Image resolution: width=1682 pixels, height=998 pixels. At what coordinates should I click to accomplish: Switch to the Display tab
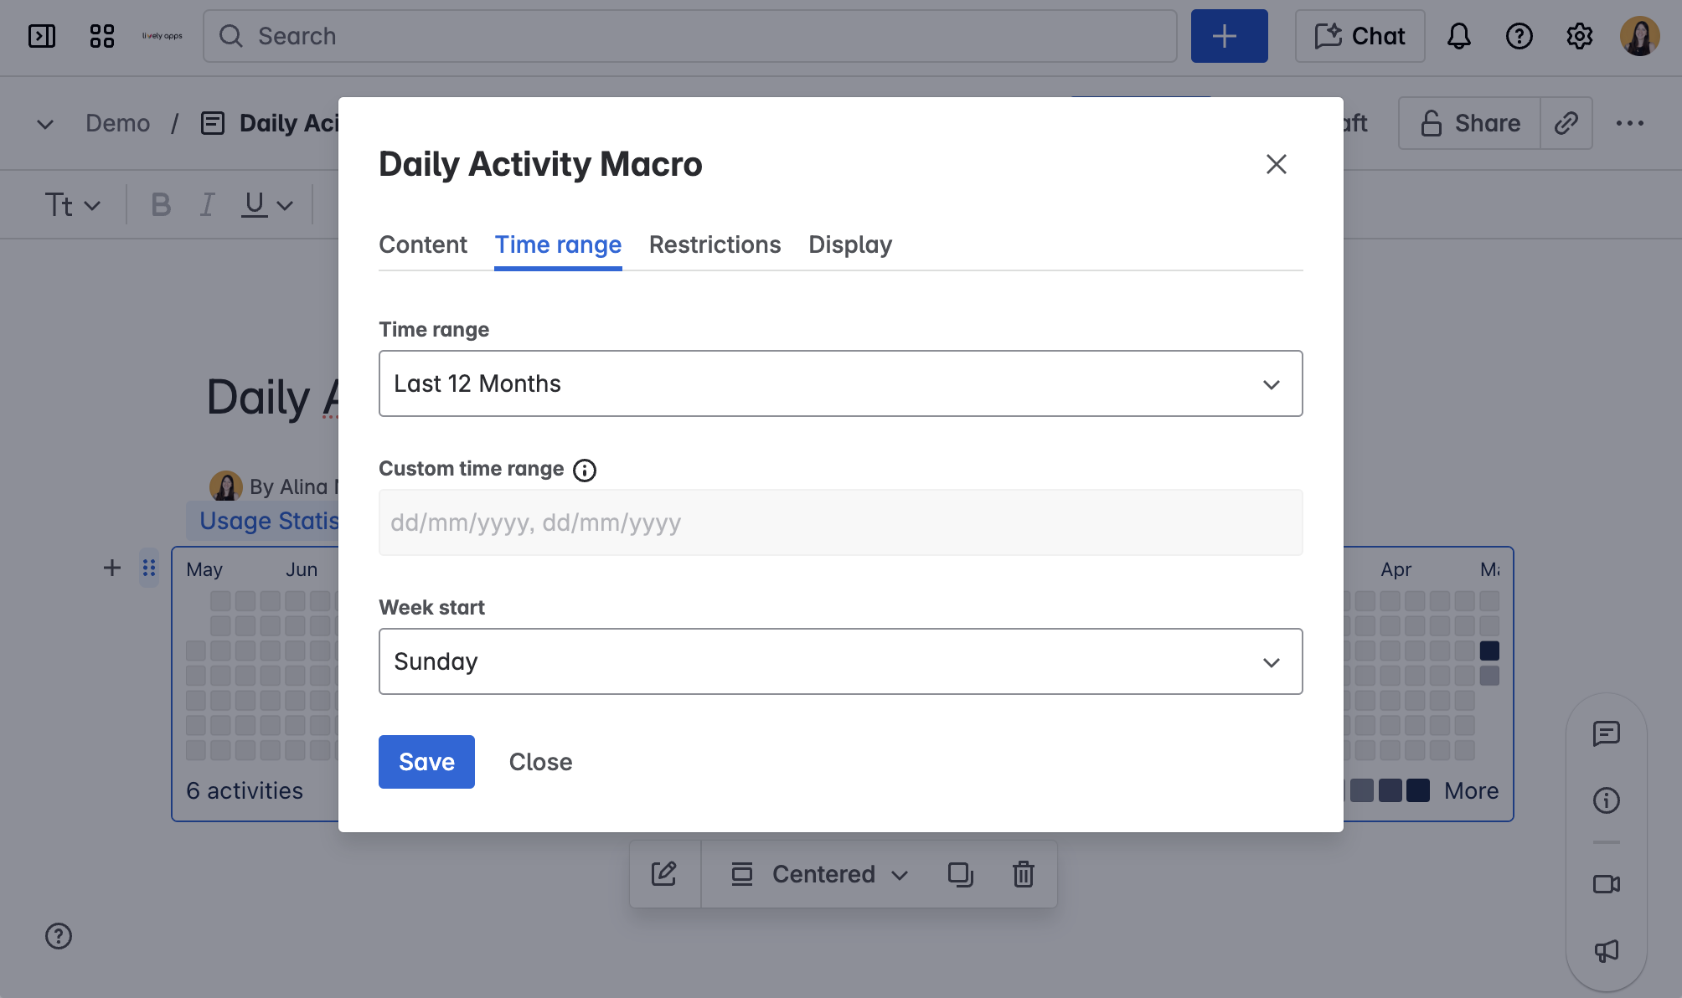849,244
